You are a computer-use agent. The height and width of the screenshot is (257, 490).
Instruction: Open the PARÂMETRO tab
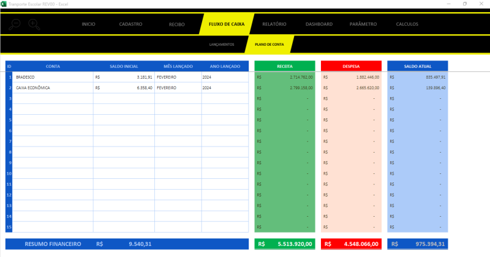click(x=363, y=24)
